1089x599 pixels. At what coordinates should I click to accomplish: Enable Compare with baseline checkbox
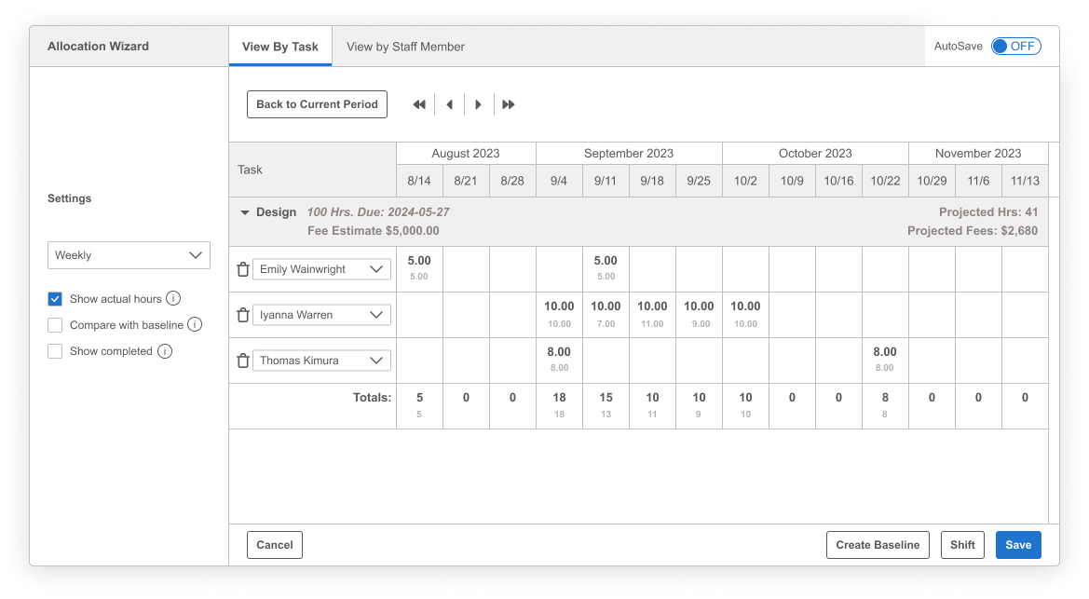(55, 325)
